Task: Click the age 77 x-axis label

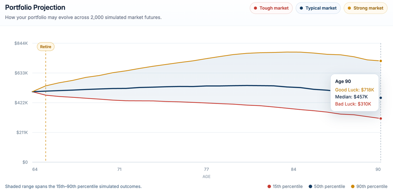Action: click(x=206, y=169)
